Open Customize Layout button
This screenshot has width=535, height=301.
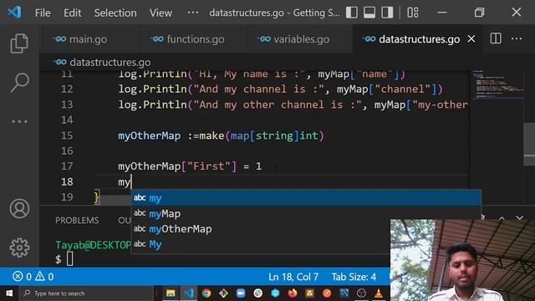pyautogui.click(x=413, y=13)
